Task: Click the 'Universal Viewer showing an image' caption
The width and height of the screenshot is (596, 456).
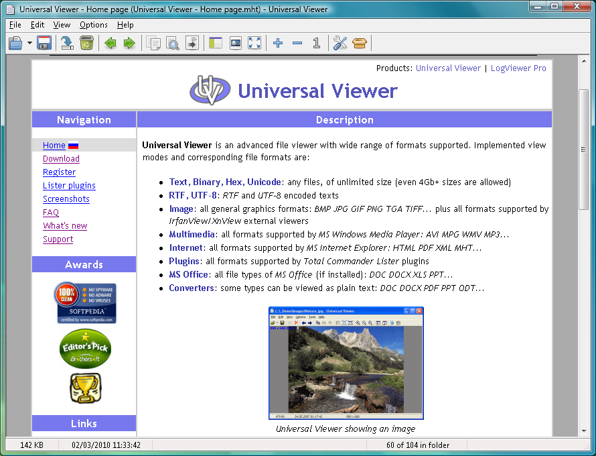Action: 346,429
